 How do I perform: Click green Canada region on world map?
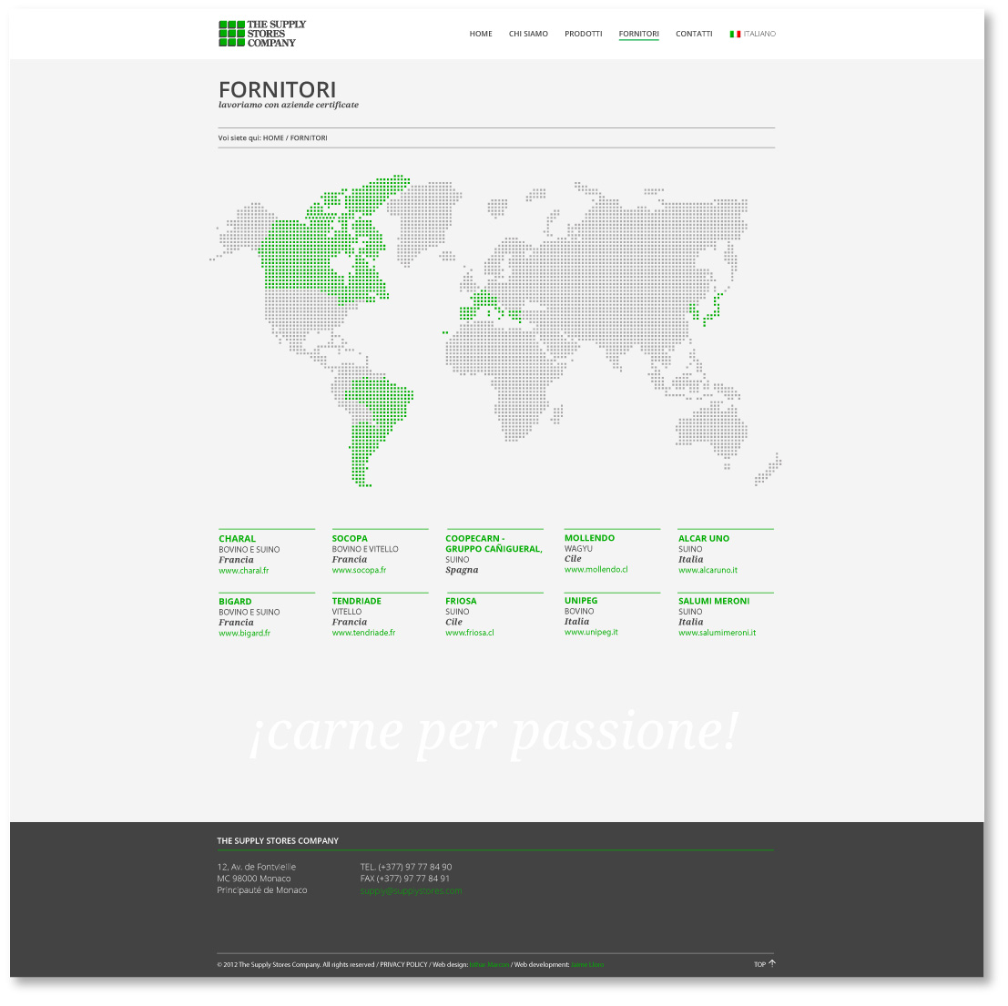[302, 257]
